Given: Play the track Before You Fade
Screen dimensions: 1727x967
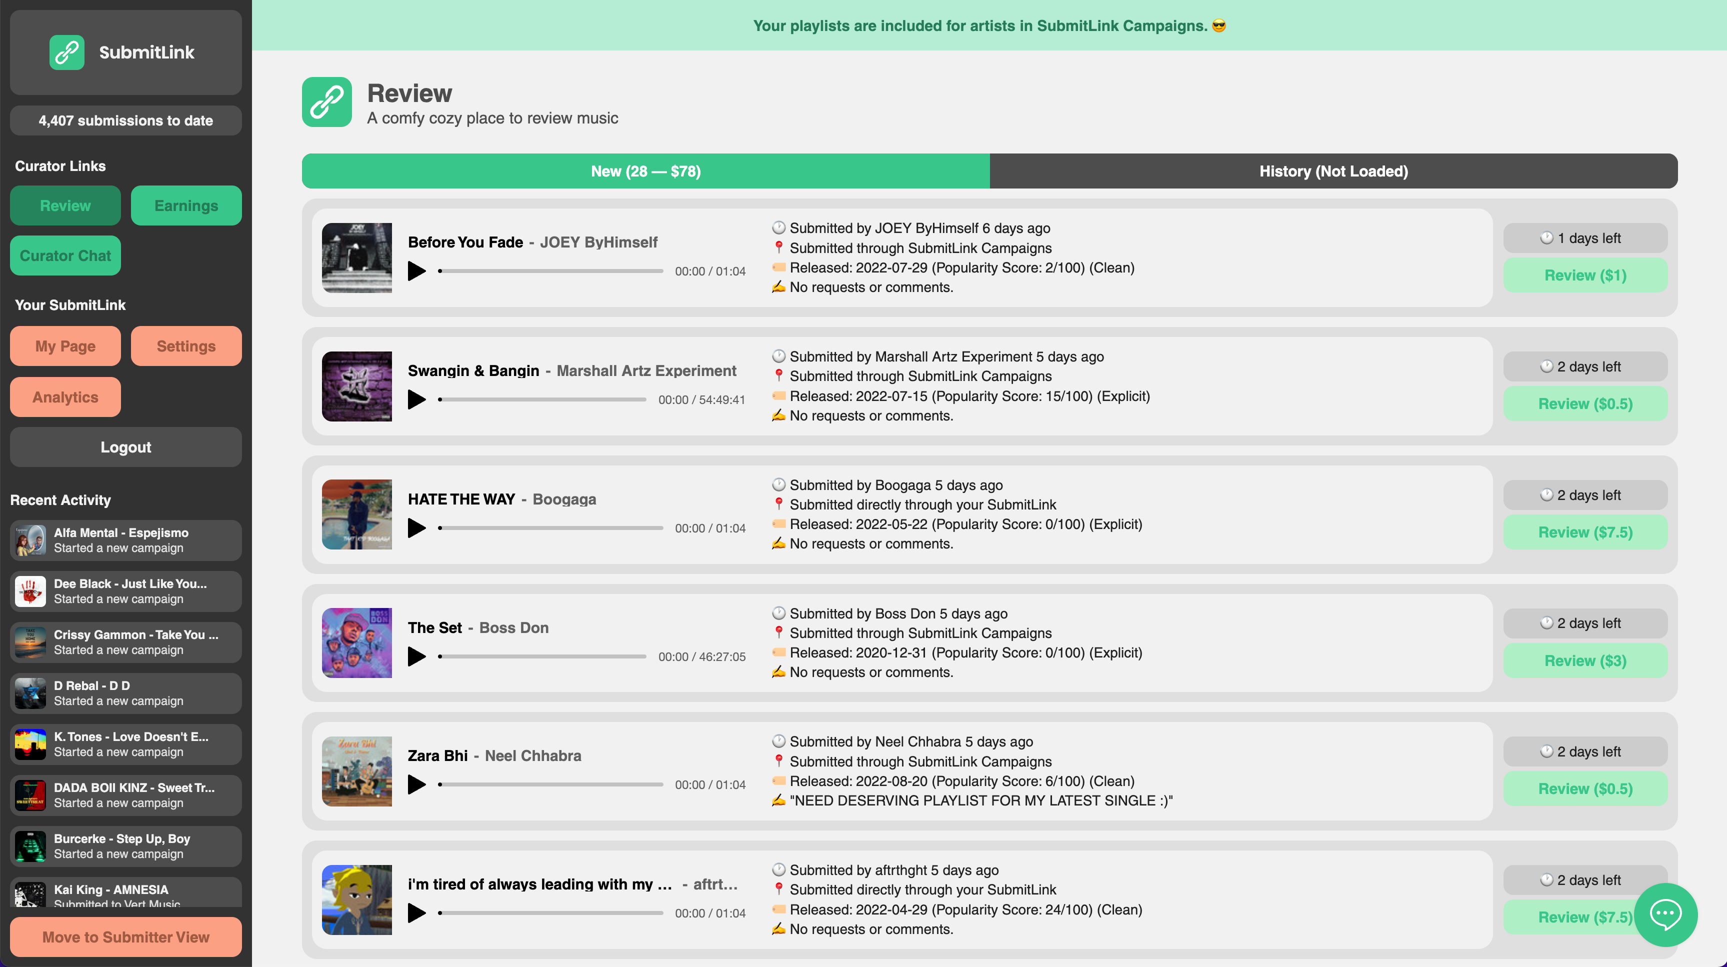Looking at the screenshot, I should (x=417, y=271).
